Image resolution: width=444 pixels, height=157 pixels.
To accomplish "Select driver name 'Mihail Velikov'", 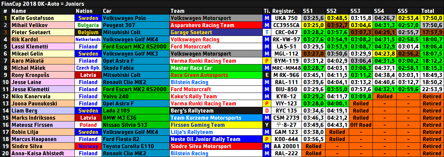I will (42, 25).
